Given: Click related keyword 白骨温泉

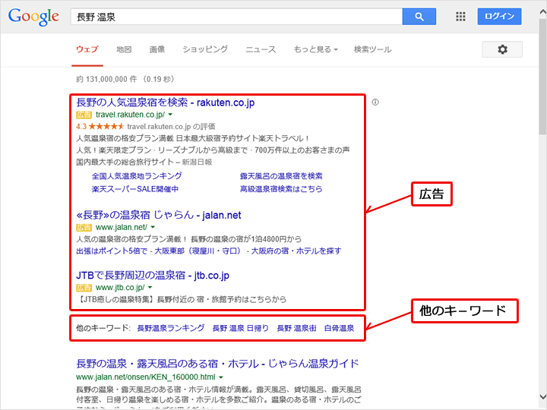Looking at the screenshot, I should coord(340,328).
